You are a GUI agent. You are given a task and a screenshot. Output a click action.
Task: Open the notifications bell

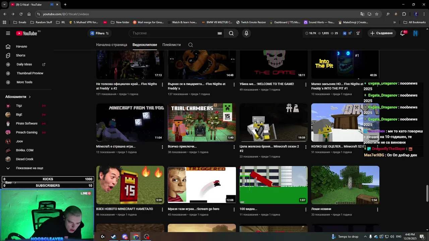pyautogui.click(x=403, y=33)
